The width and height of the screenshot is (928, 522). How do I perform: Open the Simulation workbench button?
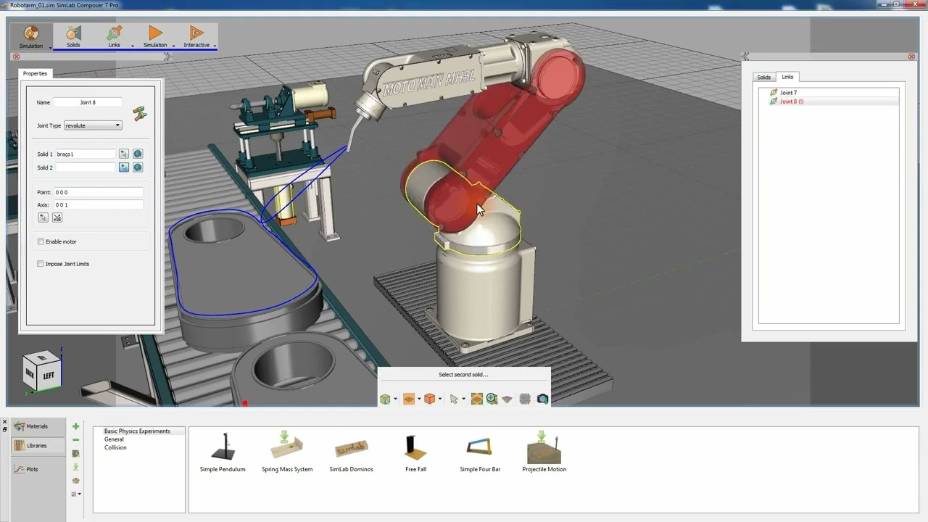(30, 36)
